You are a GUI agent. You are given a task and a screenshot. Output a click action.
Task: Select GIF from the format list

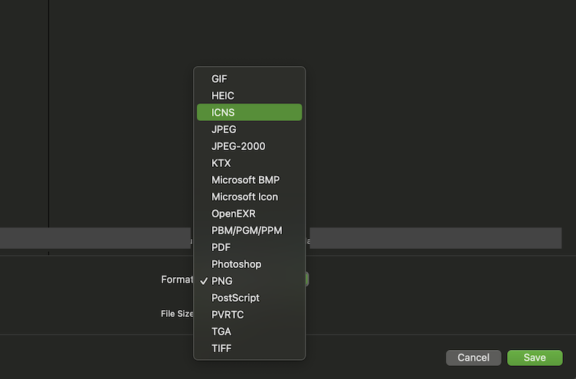220,79
